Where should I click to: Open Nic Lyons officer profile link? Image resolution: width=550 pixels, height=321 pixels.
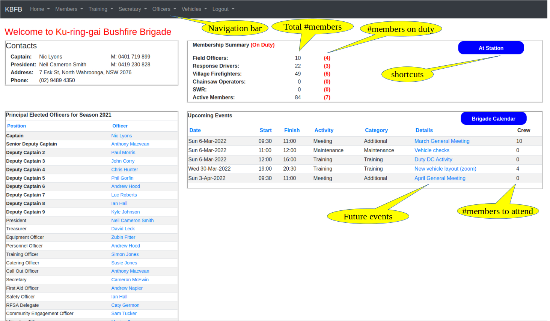point(121,136)
